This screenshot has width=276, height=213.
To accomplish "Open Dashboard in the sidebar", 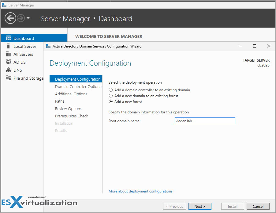I will point(34,38).
